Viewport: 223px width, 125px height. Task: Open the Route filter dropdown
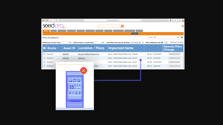166,37
